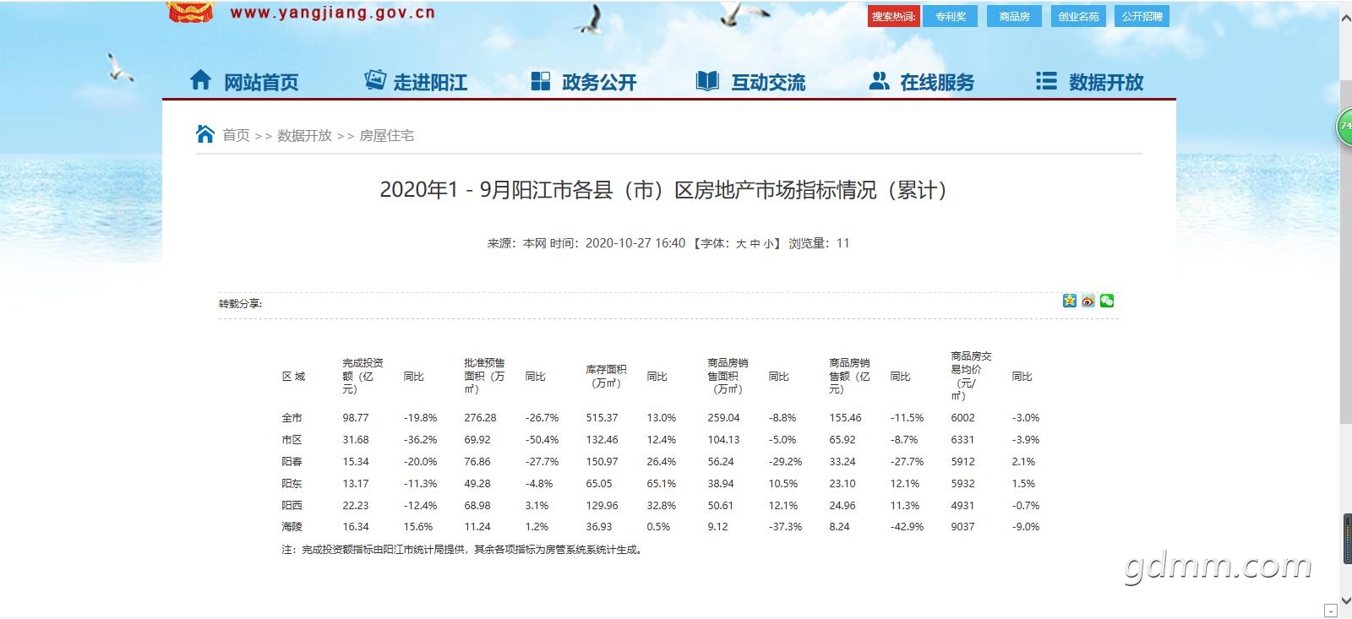
Task: Select the 海陵 row label
Action: [292, 526]
